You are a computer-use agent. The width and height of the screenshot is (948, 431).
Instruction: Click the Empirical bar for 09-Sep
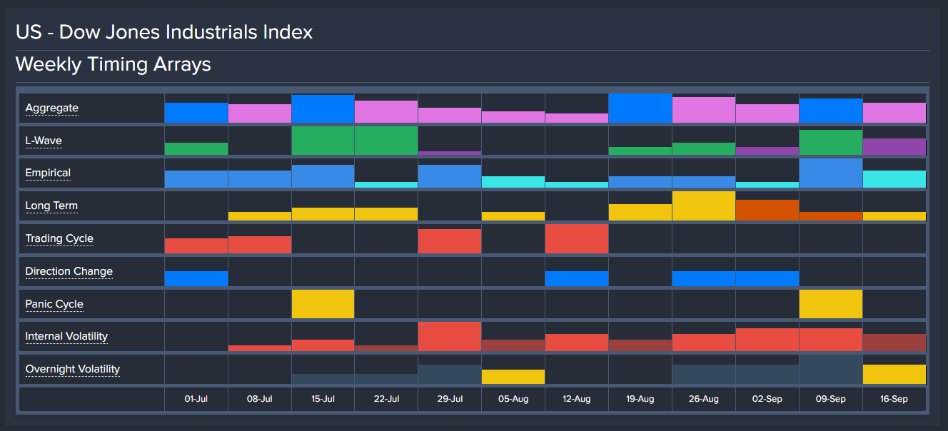pyautogui.click(x=831, y=173)
